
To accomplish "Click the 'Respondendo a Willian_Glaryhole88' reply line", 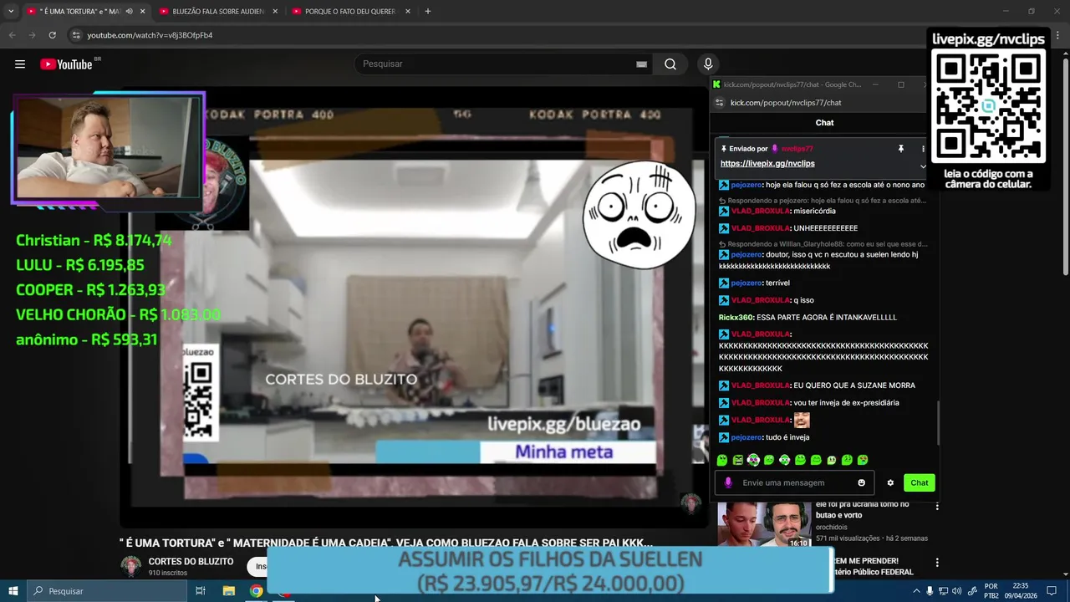I will coord(823,244).
